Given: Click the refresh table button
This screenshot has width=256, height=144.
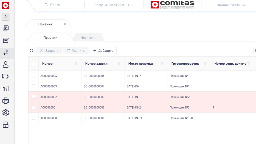Looking at the screenshot, I should point(31,51).
